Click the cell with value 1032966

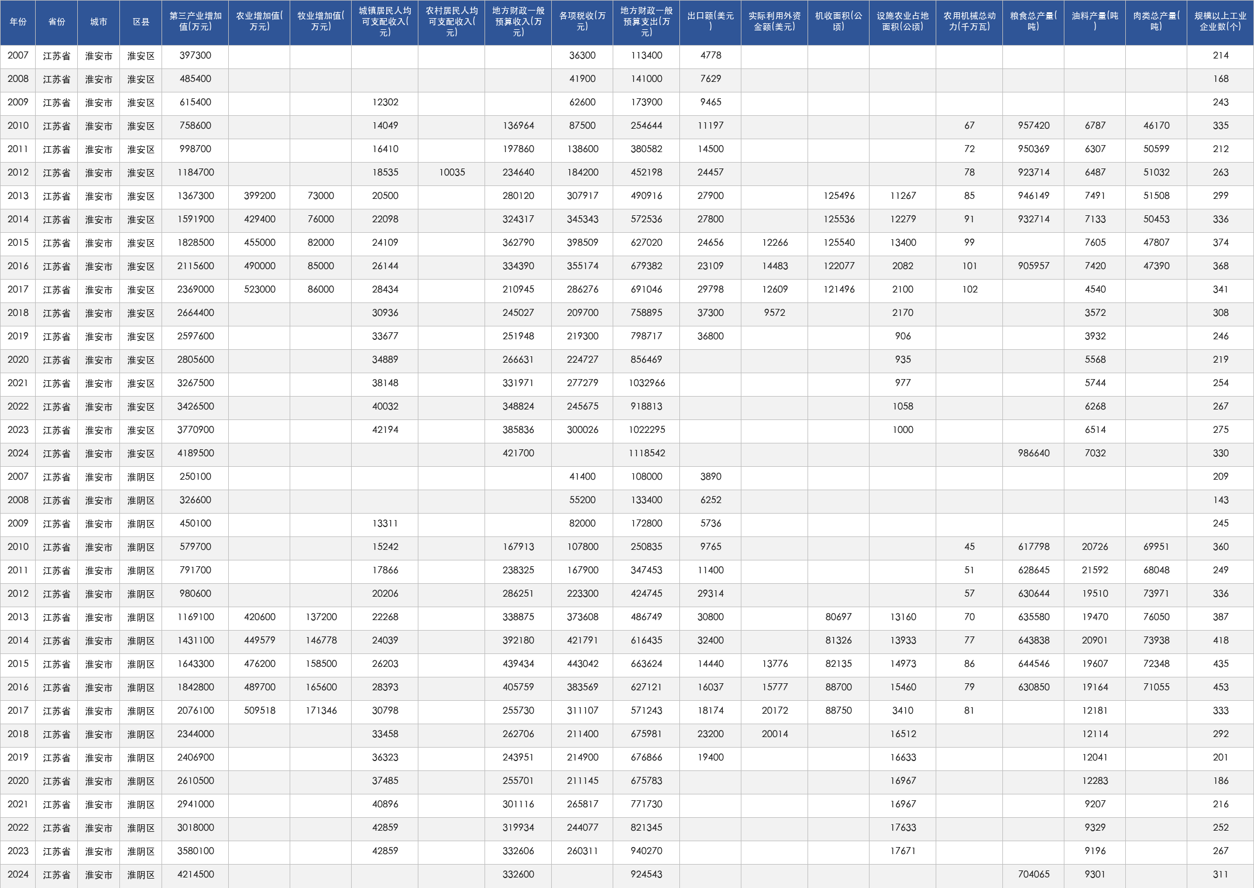647,384
